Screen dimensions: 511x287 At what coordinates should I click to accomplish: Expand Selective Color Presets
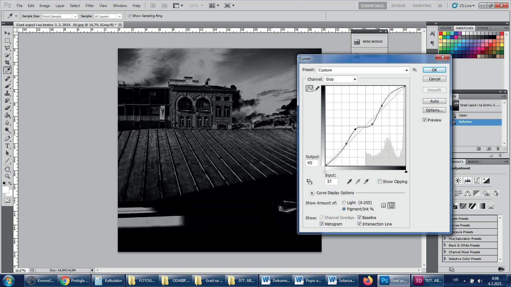(x=445, y=258)
